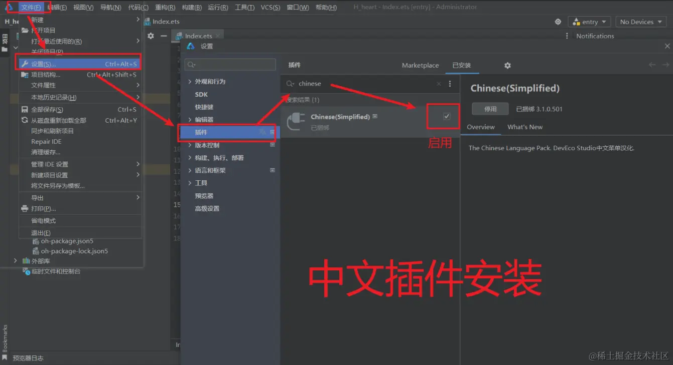Image resolution: width=673 pixels, height=365 pixels.
Task: Select 插件 in the settings tree
Action: 230,132
